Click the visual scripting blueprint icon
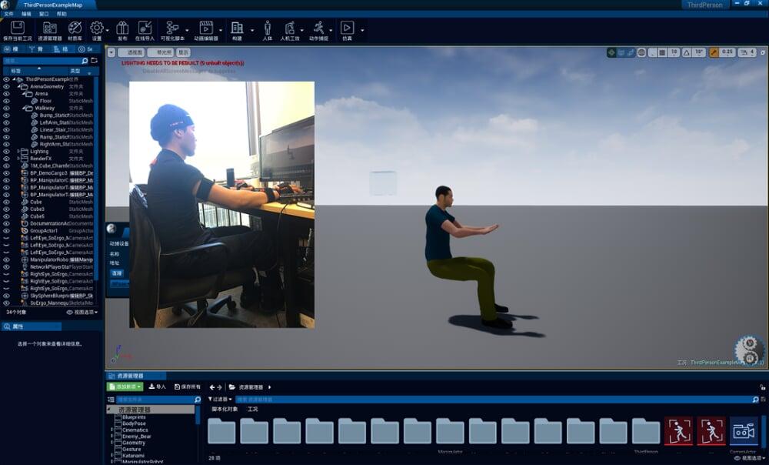Viewport: 769px width, 465px height. [172, 28]
